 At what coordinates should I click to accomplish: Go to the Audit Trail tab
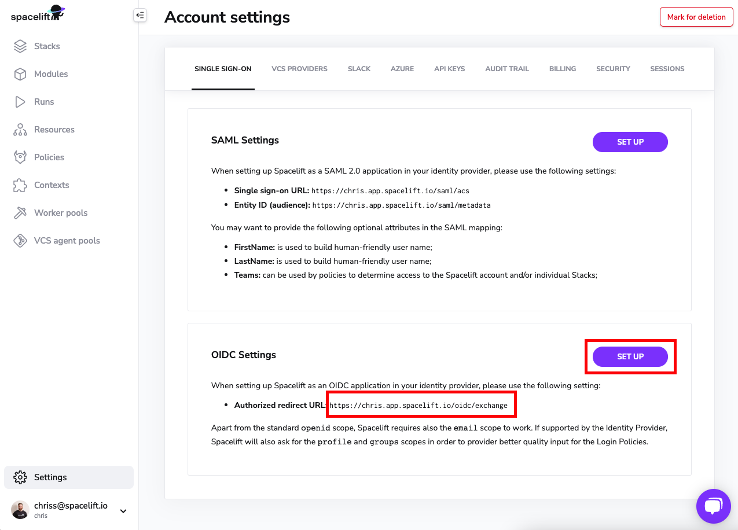507,69
